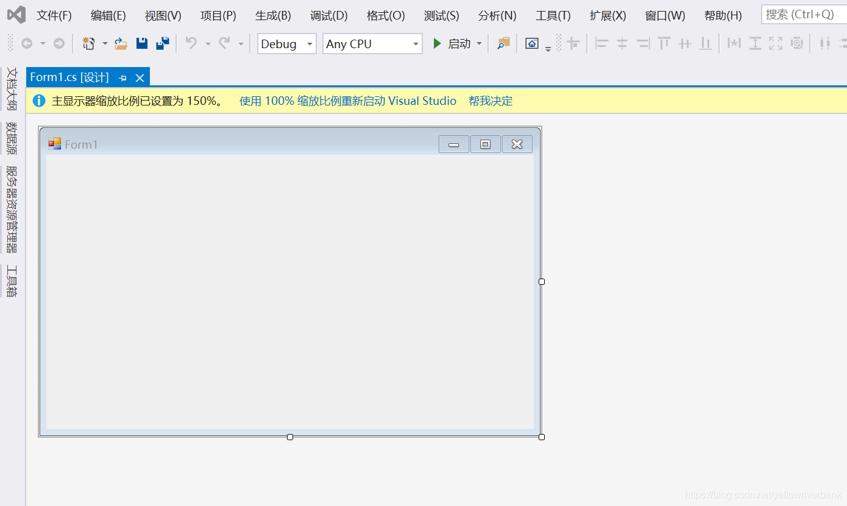Open the toolbar overflow options arrow
Viewport: 847px width, 506px height.
point(548,48)
